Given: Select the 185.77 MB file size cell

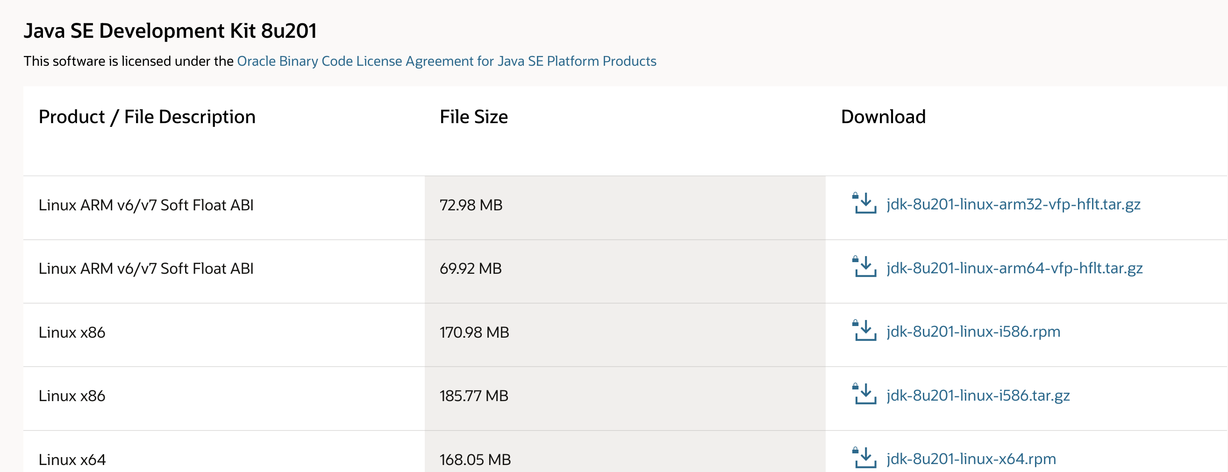Looking at the screenshot, I should coord(625,399).
